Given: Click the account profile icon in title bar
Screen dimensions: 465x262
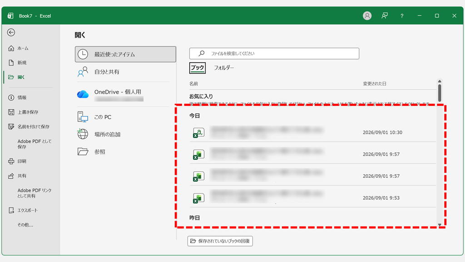Looking at the screenshot, I should click(x=367, y=16).
